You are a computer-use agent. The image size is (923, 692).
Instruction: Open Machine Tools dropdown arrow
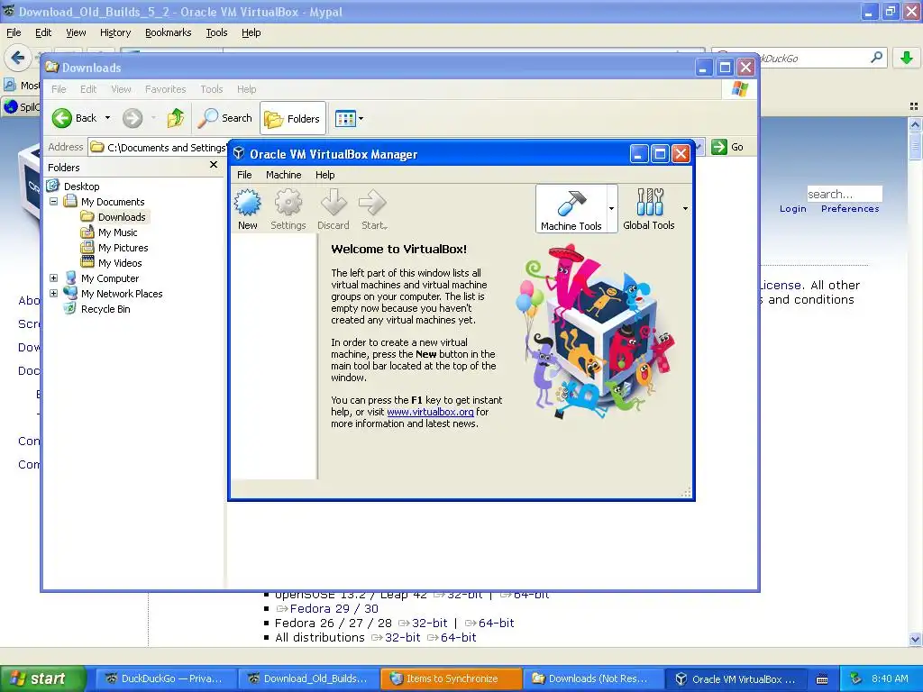[x=612, y=209]
